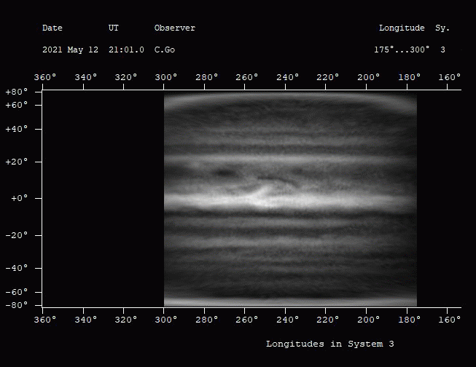This screenshot has height=367, width=476.
Task: Click the "Date" column header
Action: (x=52, y=28)
